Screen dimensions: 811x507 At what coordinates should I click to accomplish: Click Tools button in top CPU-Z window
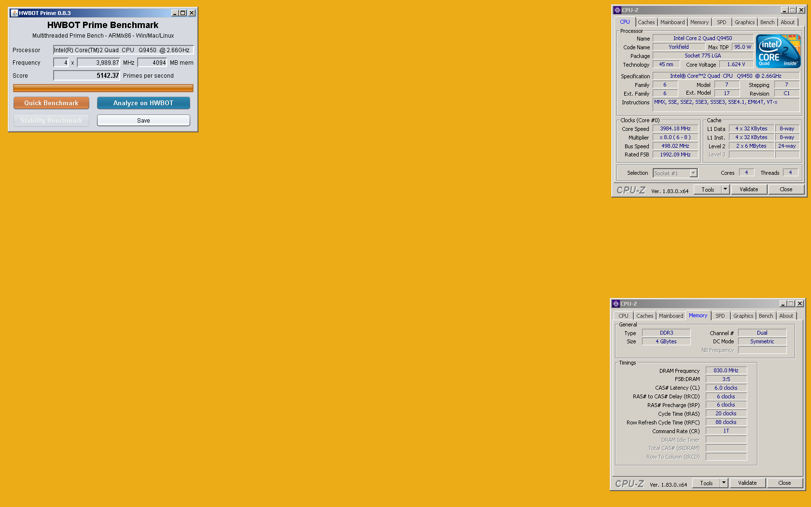pyautogui.click(x=708, y=189)
